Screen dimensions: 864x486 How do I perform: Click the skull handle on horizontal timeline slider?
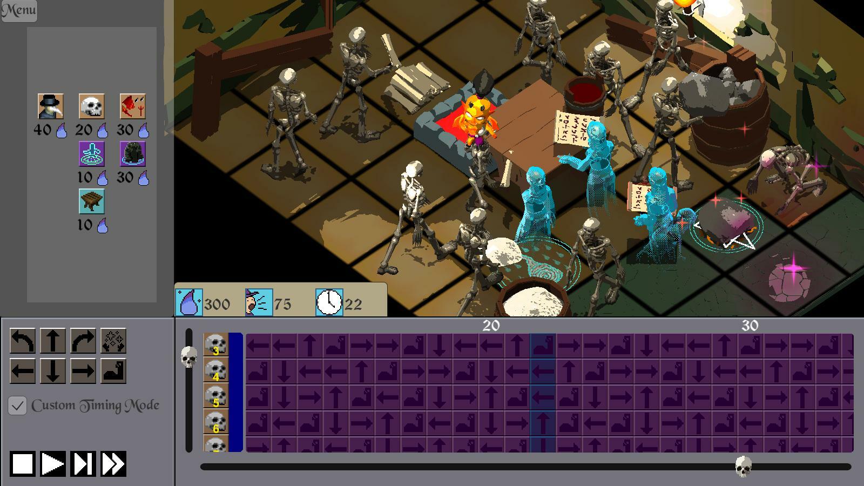click(744, 467)
